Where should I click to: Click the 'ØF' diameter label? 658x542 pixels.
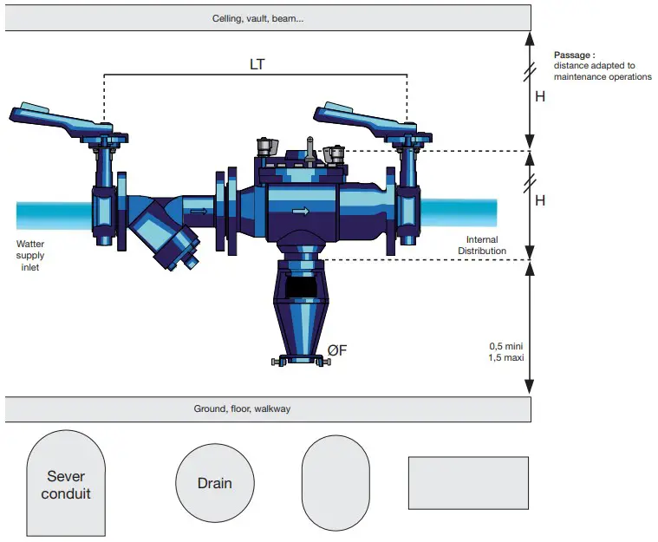tap(337, 349)
